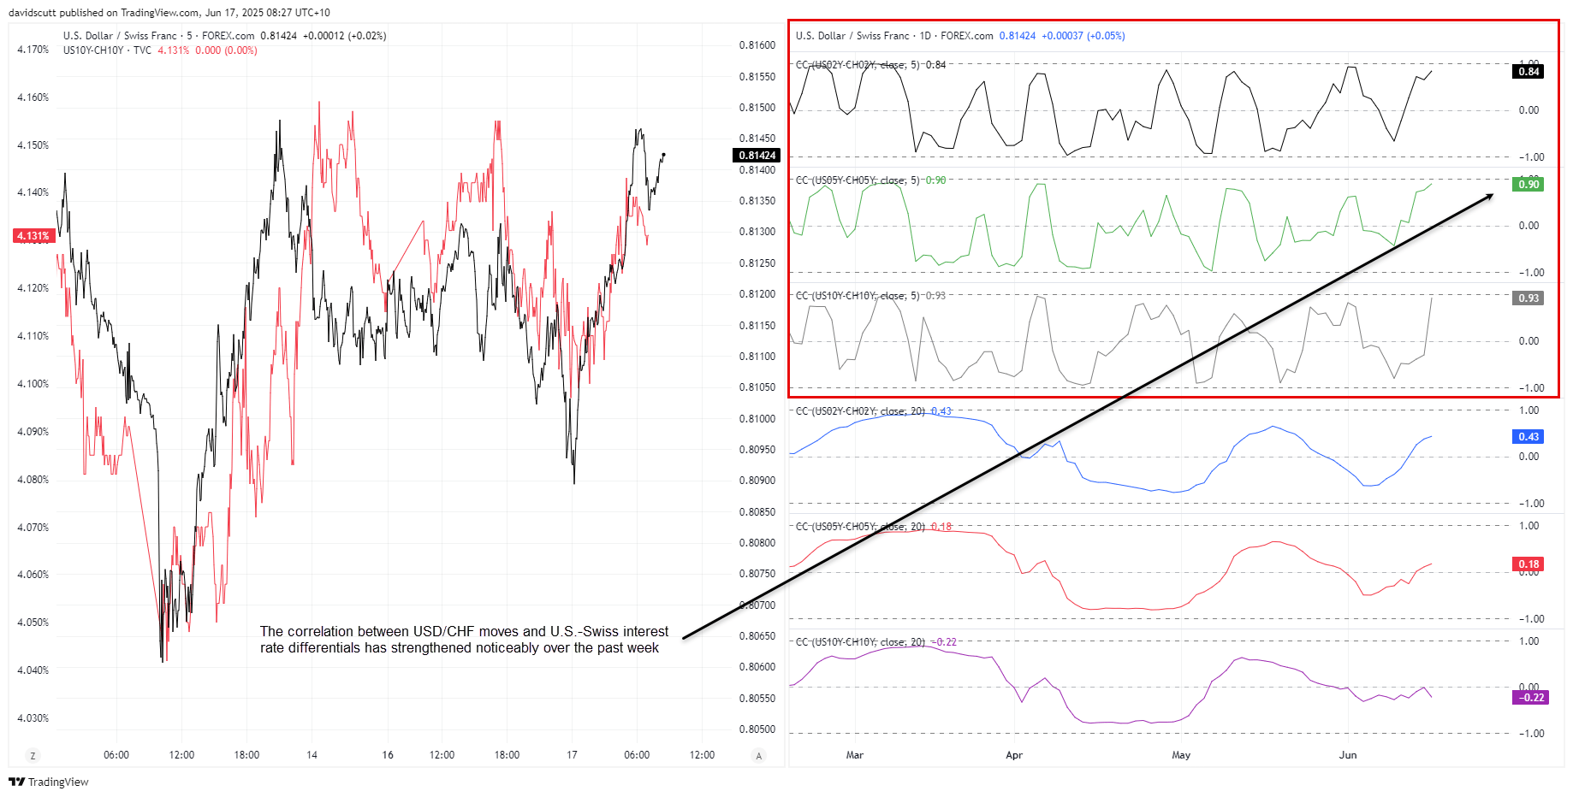Select the left chart title 'U.S. Dollar / Swiss Franc · 5'
This screenshot has width=1573, height=797.
[128, 36]
